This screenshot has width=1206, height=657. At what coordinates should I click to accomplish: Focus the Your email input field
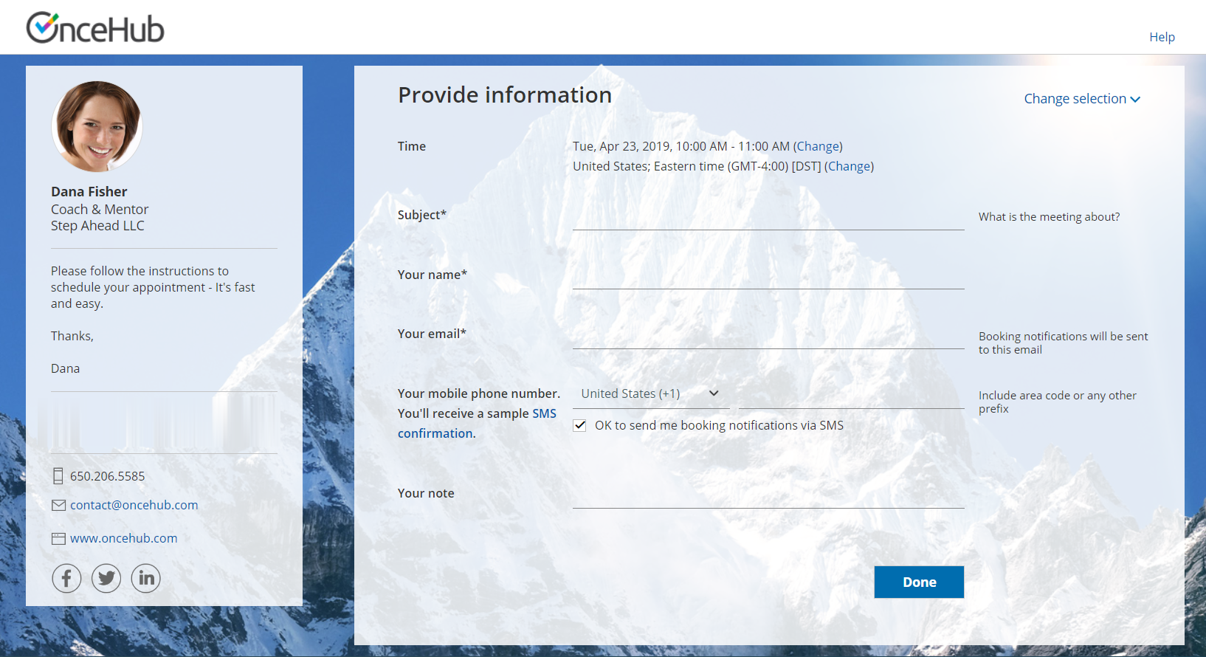coord(768,335)
